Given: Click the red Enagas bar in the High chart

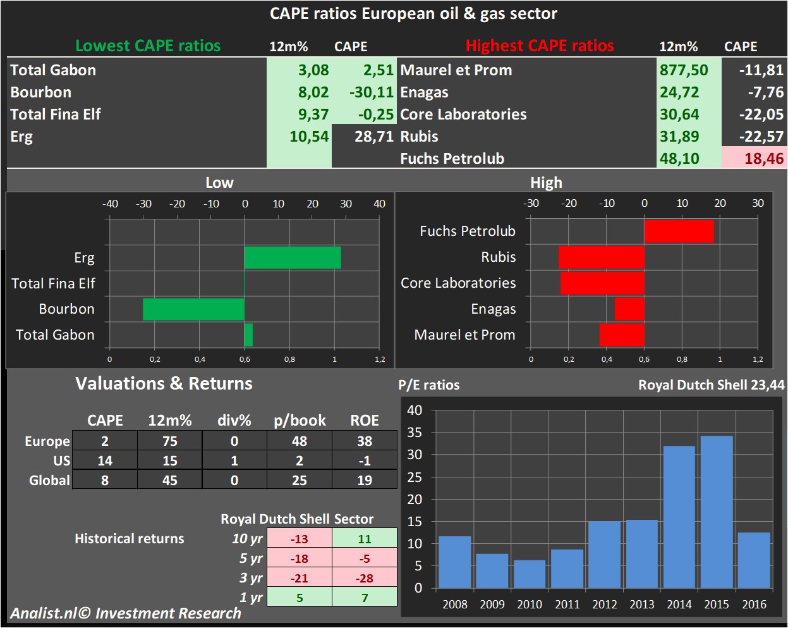Looking at the screenshot, I should [x=629, y=309].
